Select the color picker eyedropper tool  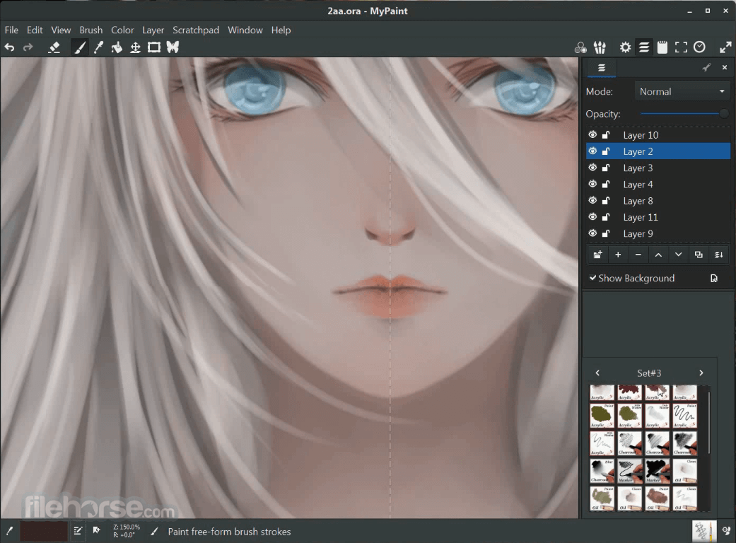tap(98, 47)
